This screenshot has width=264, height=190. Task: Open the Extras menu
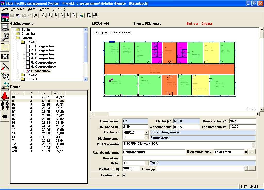(56, 9)
